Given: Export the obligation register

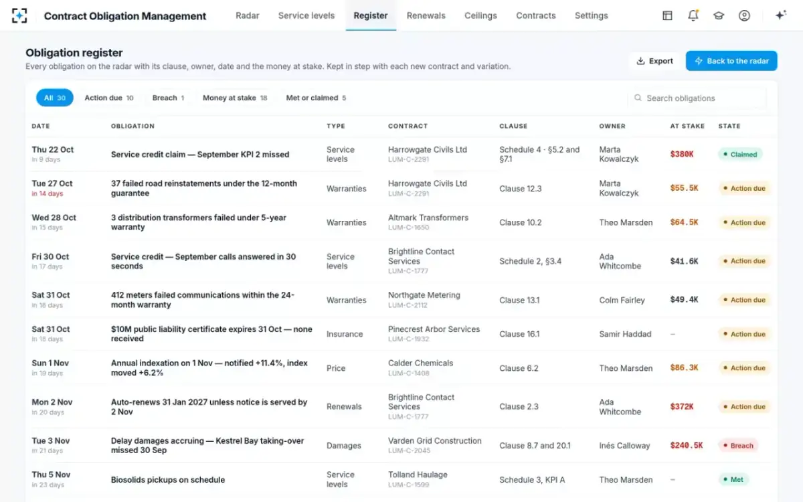Looking at the screenshot, I should (x=654, y=61).
